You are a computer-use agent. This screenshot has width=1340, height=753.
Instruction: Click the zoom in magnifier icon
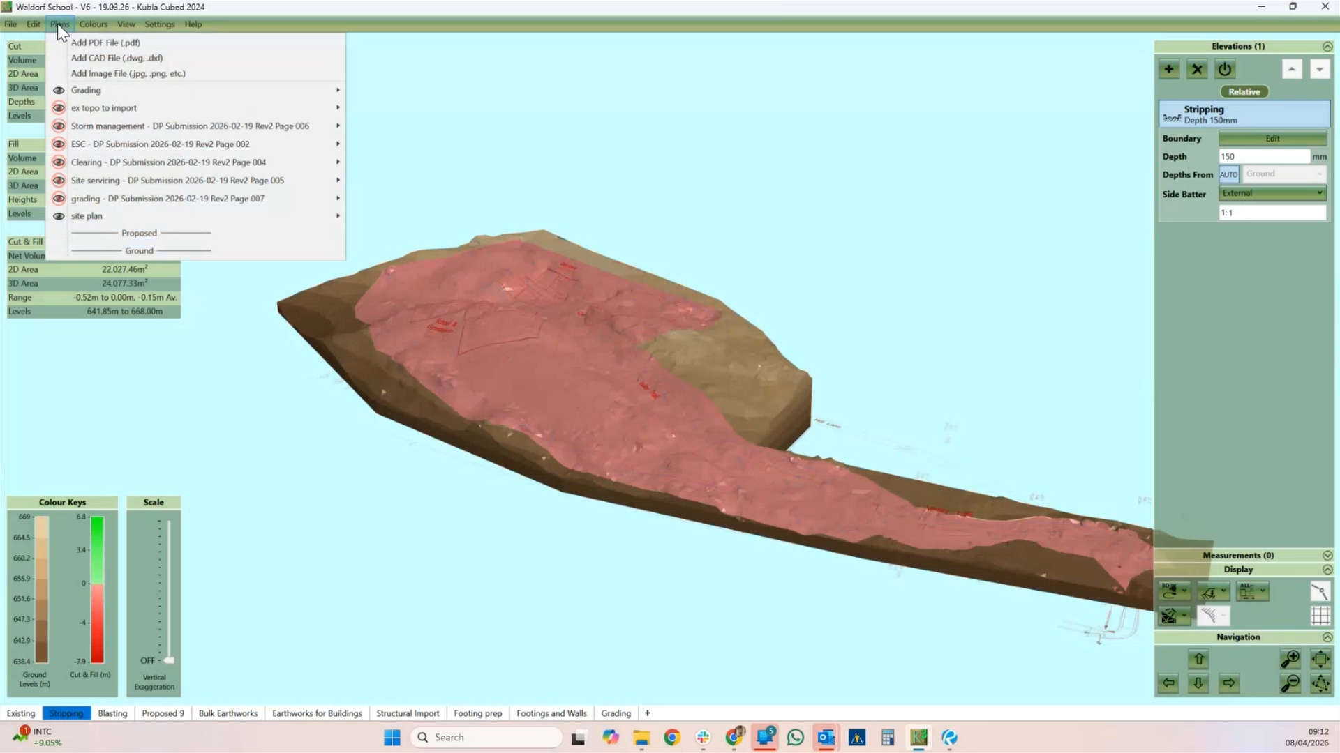pyautogui.click(x=1290, y=659)
